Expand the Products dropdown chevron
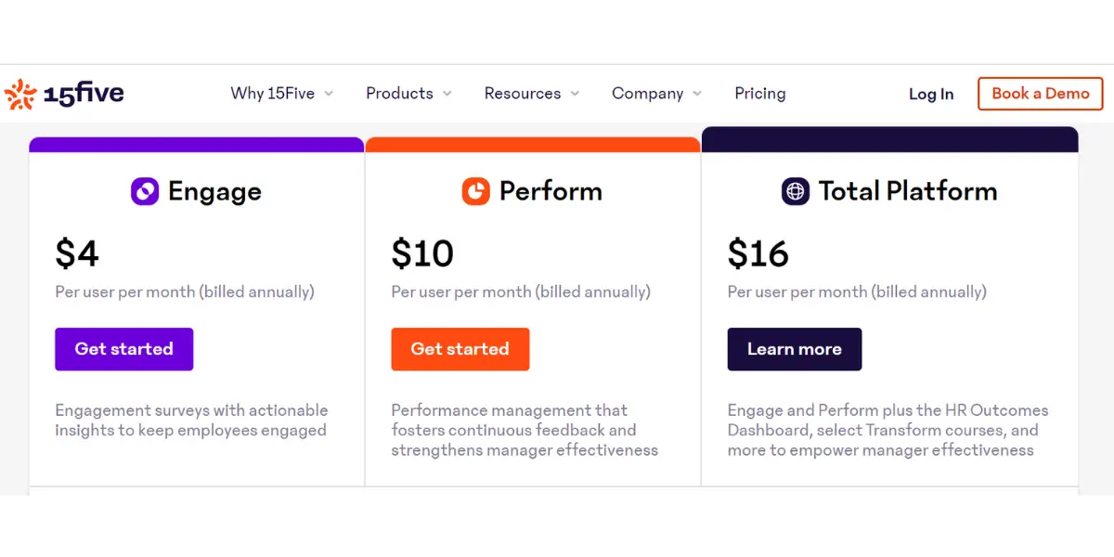 point(447,94)
